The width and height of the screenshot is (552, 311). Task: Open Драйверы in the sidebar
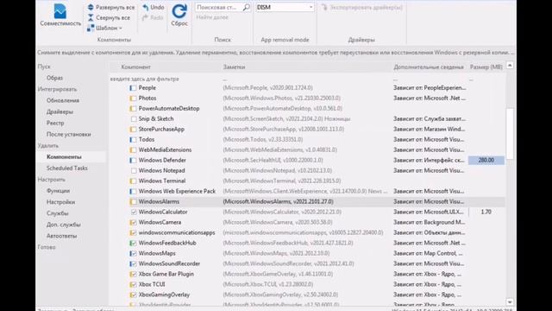click(60, 111)
